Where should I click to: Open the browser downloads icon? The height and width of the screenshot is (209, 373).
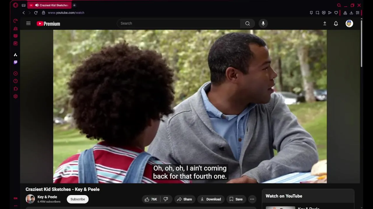point(351,13)
